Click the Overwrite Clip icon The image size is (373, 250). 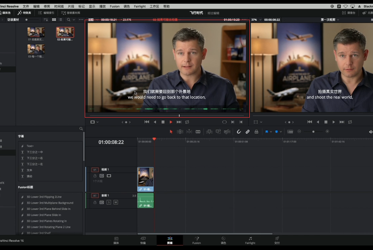pos(218,132)
